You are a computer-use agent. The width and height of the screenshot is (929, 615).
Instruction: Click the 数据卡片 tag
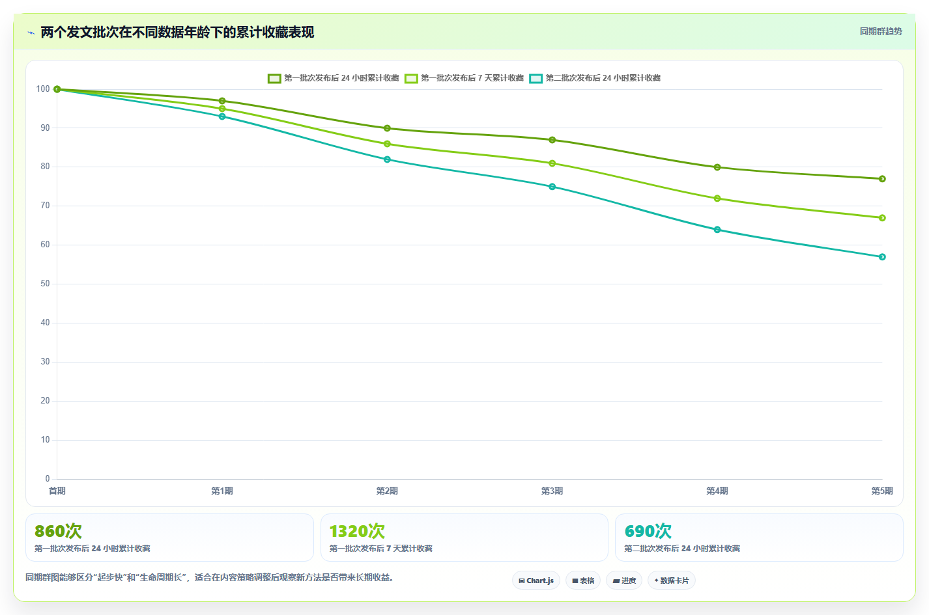(672, 581)
